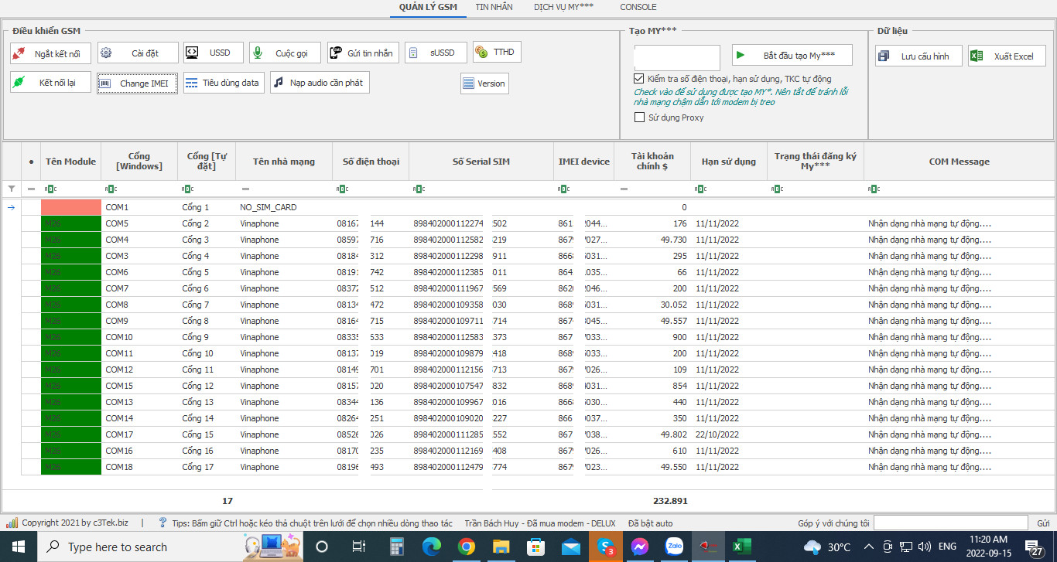Click Nạp audio cần phát
The width and height of the screenshot is (1057, 562).
click(x=320, y=82)
